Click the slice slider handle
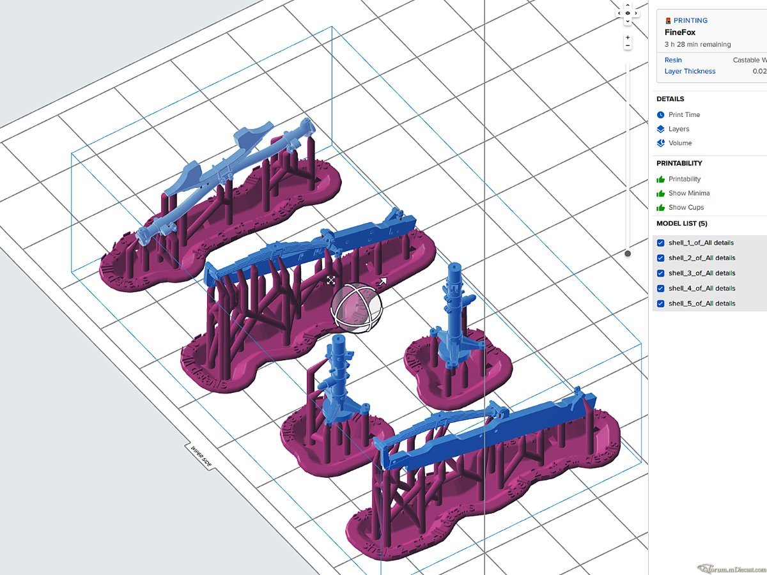Screen dimensions: 767x575 [628, 254]
